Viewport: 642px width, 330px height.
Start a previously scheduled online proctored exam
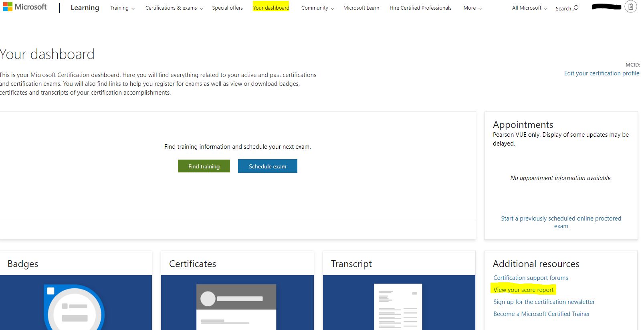point(561,222)
